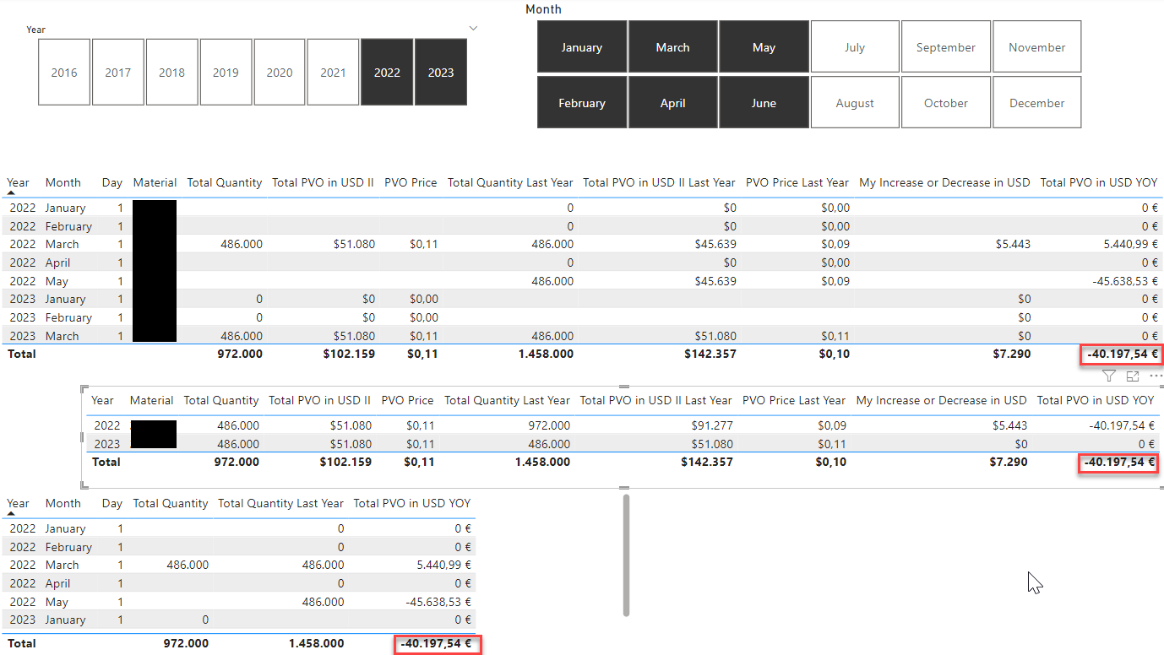
Task: Click the focus mode icon
Action: click(1133, 376)
